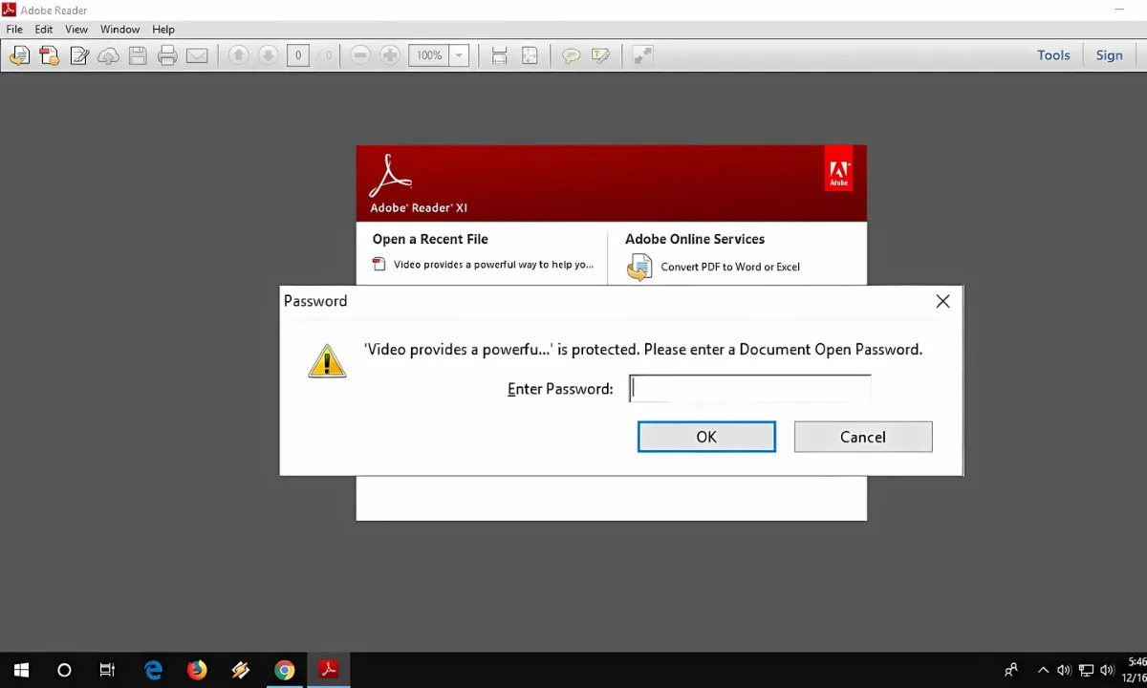Click the fit width scrolling icon
This screenshot has width=1147, height=688.
pos(499,55)
